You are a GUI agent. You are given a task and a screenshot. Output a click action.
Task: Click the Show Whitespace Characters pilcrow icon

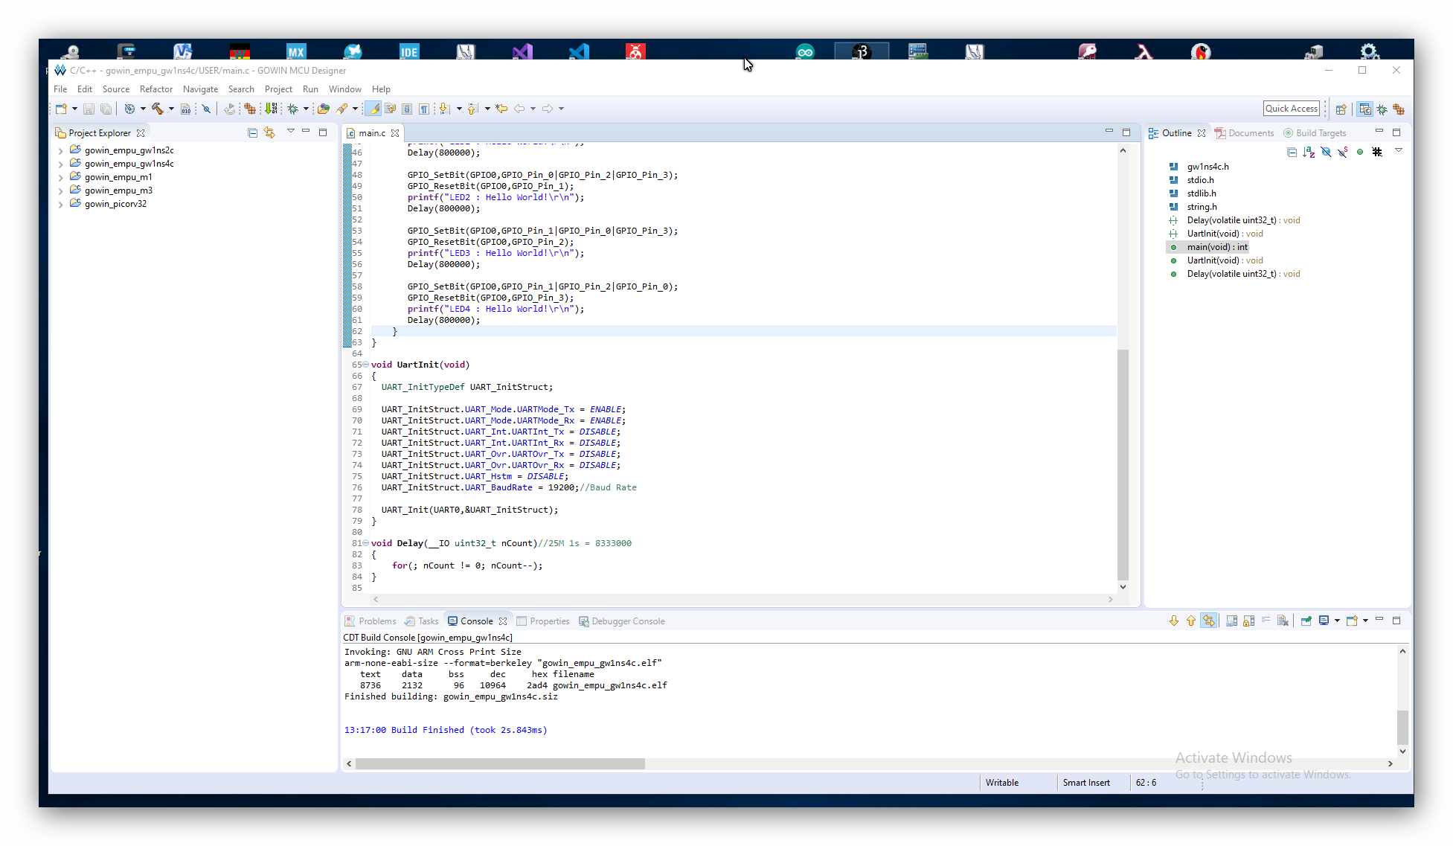tap(423, 109)
